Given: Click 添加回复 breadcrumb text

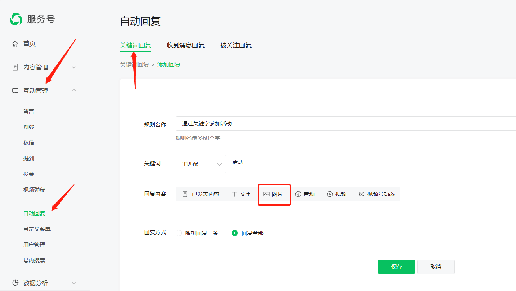Looking at the screenshot, I should point(169,65).
